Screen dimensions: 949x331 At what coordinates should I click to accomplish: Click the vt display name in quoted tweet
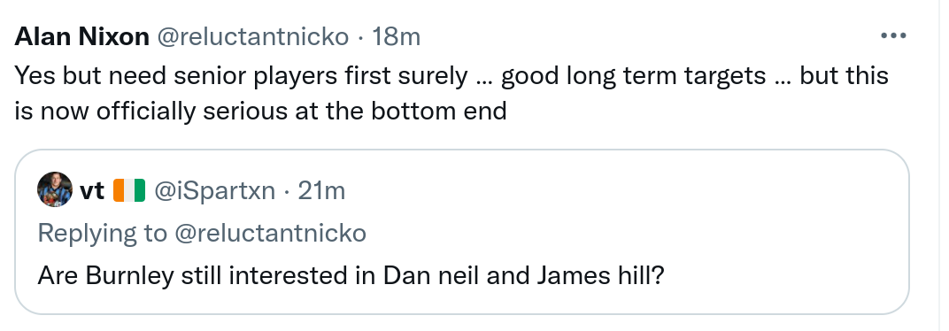coord(92,191)
